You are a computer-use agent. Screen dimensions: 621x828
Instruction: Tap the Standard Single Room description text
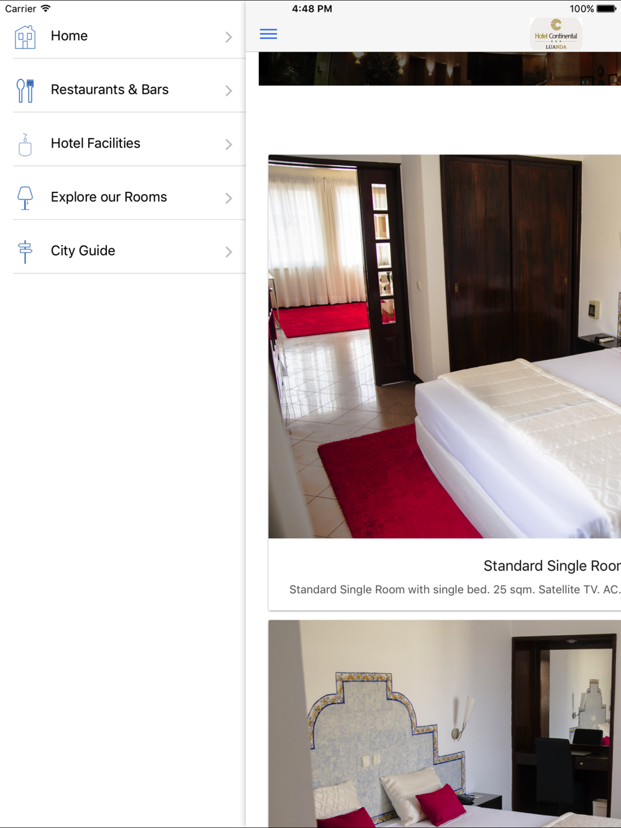pyautogui.click(x=455, y=589)
